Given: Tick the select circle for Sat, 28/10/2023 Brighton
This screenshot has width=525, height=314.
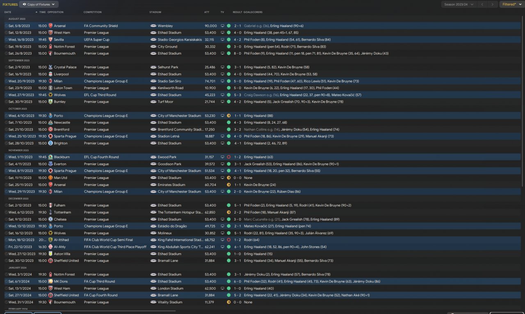Looking at the screenshot, I should click(6, 143).
